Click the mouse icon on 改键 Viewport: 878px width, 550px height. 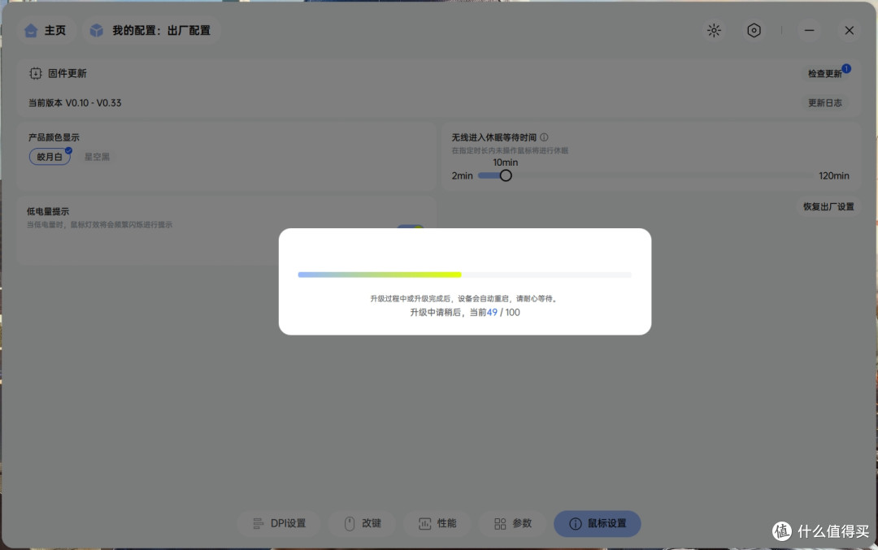350,523
